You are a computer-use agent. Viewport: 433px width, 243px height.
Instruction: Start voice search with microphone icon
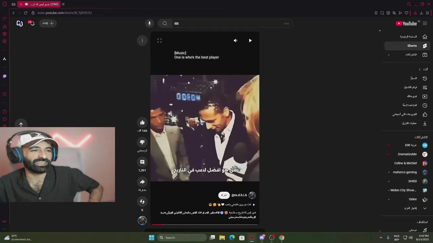[150, 23]
